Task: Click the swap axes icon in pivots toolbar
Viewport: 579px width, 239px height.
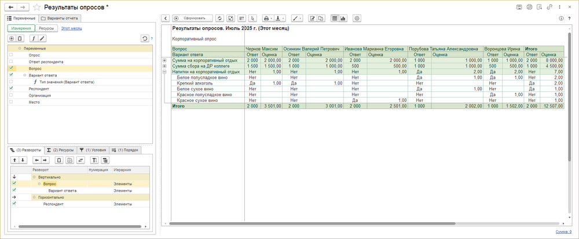Action: (80, 160)
